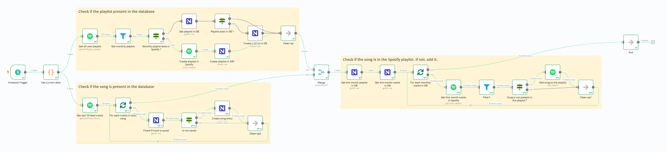Click the Get all user playlist Spotify node
The image size is (667, 152).
pyautogui.click(x=90, y=36)
